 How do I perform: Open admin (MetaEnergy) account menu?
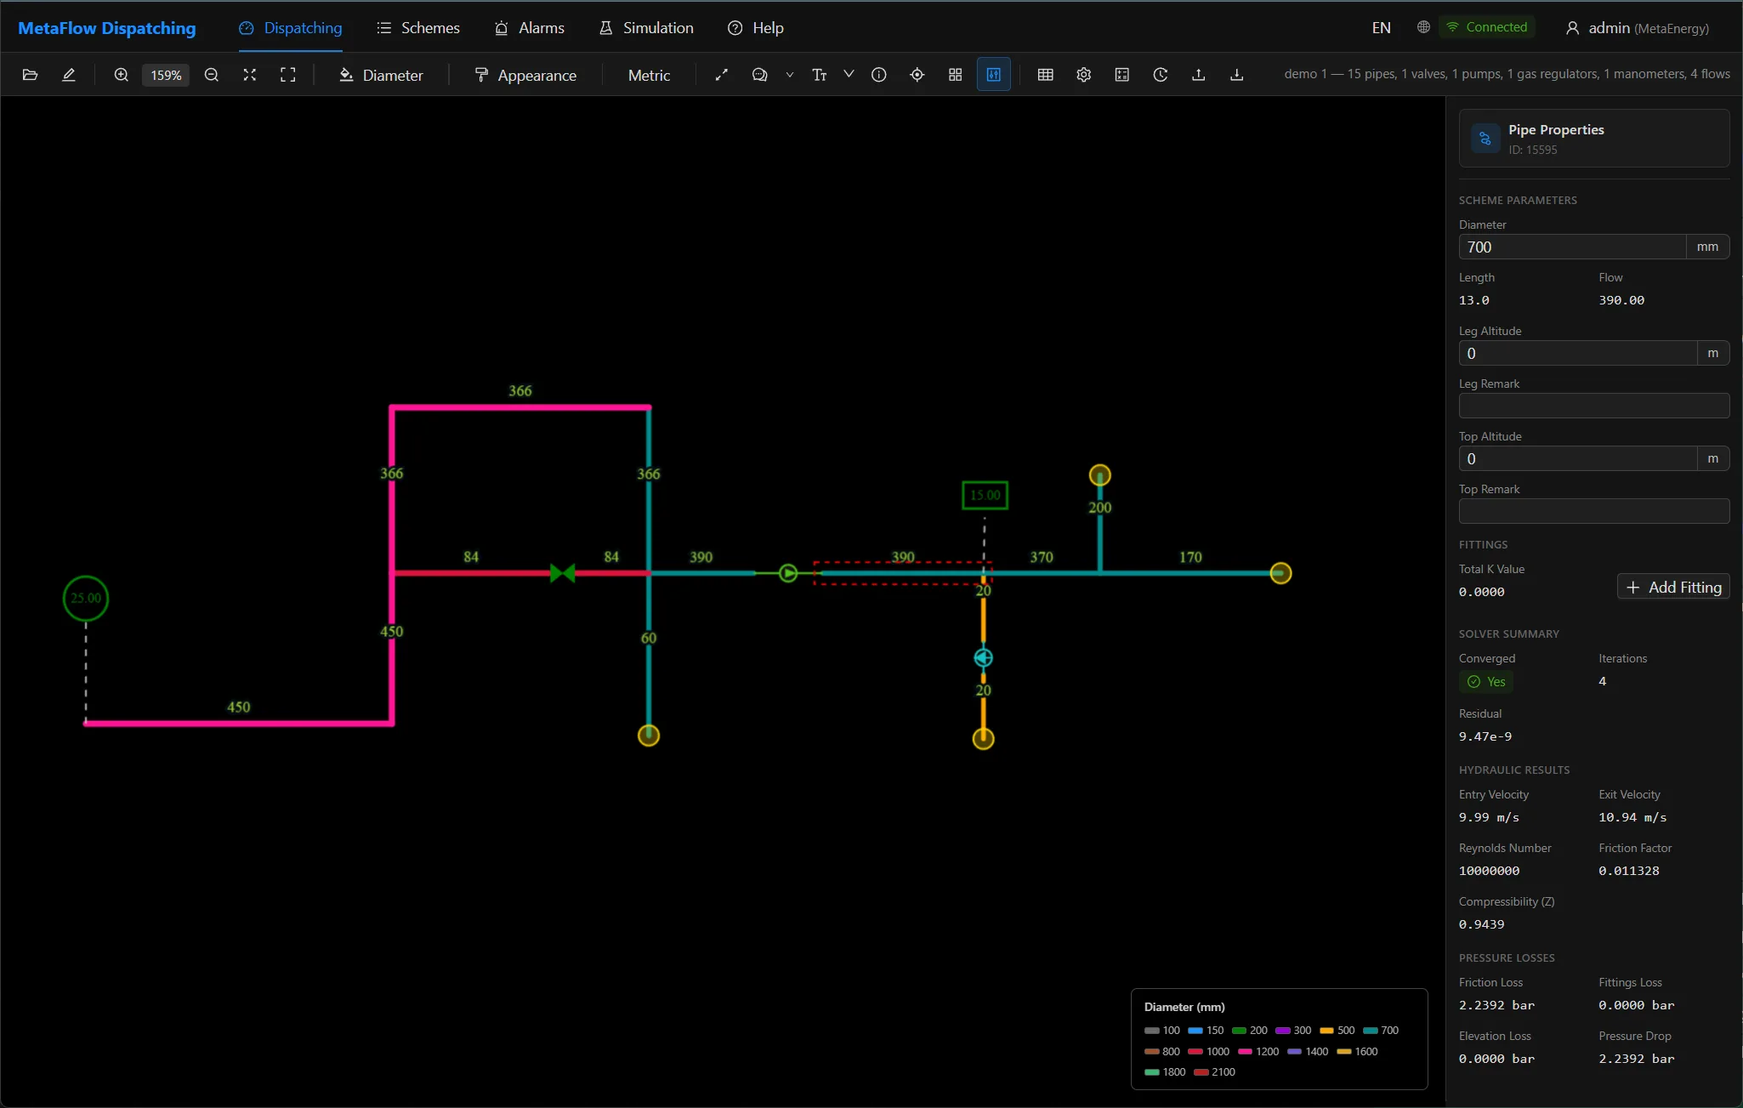pos(1638,28)
